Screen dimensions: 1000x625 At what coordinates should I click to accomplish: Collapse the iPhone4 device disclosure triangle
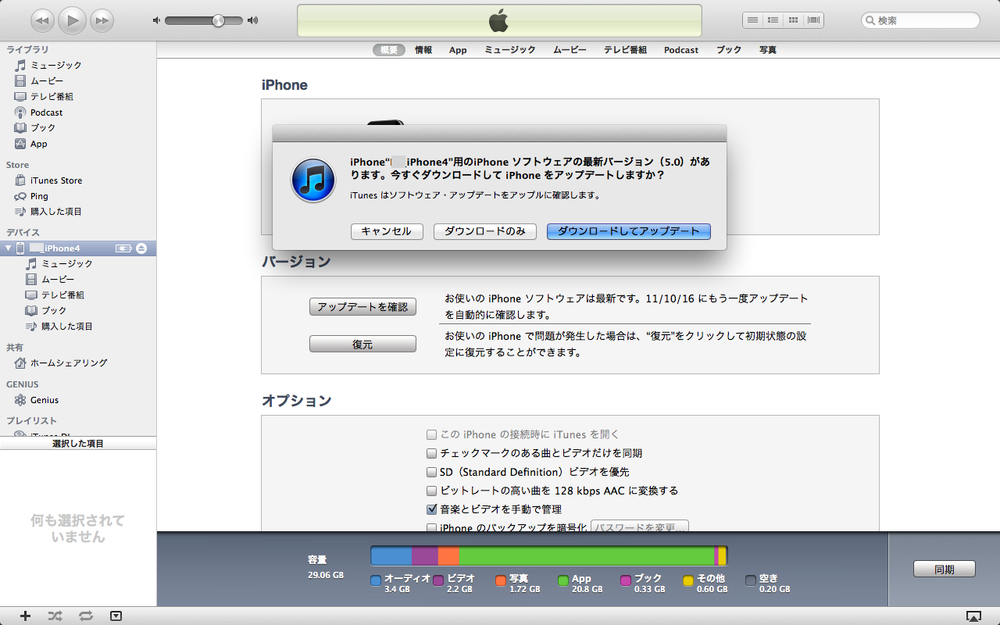click(9, 248)
